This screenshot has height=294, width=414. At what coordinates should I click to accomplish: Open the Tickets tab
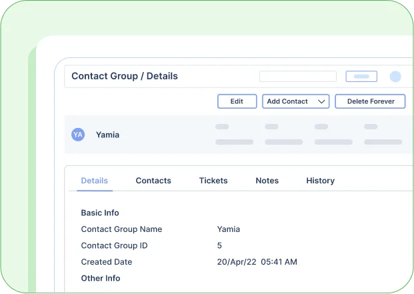[x=213, y=181]
